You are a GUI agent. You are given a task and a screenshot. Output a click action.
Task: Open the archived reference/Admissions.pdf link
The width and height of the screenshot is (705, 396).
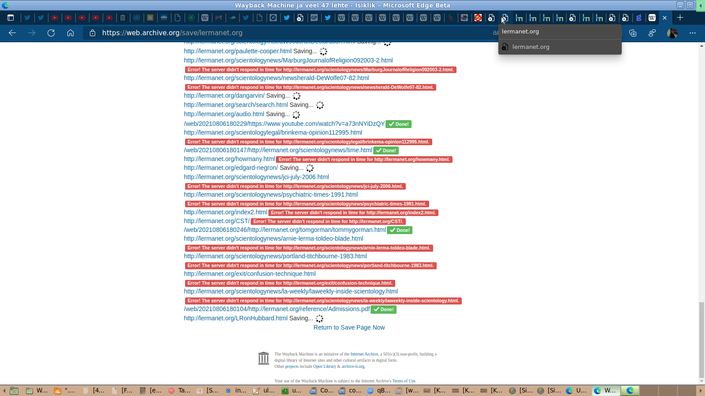(x=277, y=309)
